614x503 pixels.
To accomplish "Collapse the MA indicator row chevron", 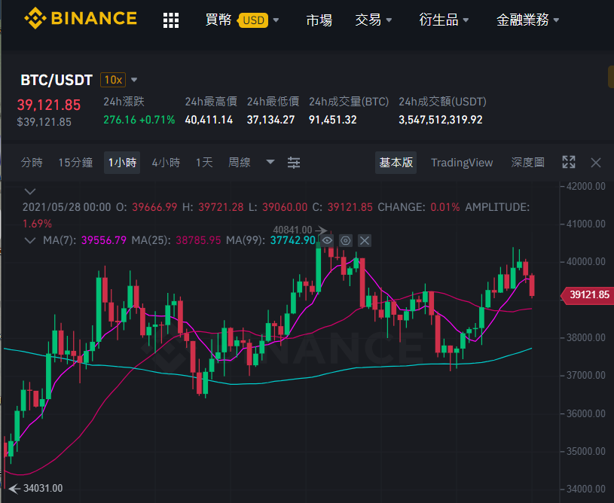I will click(30, 240).
